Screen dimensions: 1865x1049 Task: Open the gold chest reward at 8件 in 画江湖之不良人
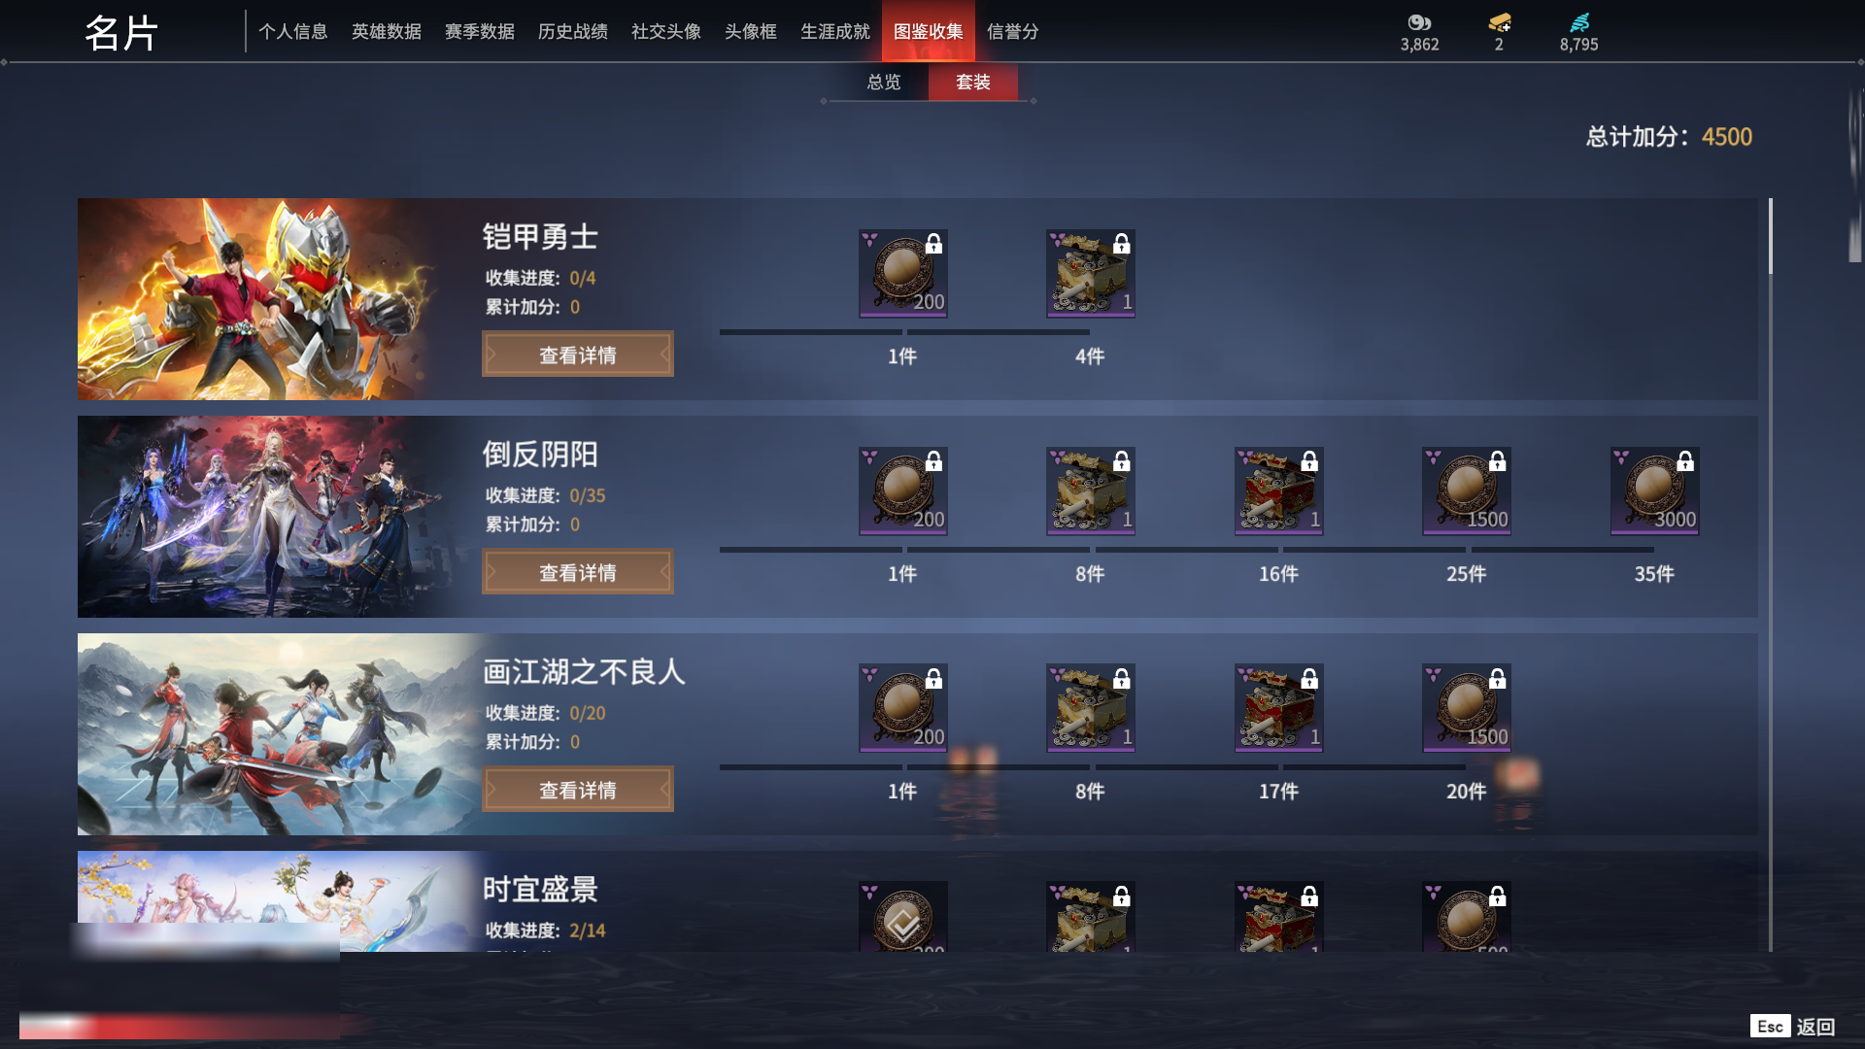1090,709
